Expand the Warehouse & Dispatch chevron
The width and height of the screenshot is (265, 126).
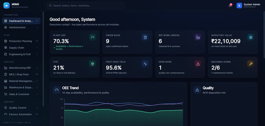[x=37, y=88]
